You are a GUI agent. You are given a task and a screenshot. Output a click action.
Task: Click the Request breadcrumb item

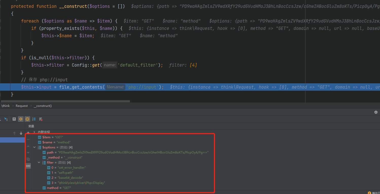point(22,106)
